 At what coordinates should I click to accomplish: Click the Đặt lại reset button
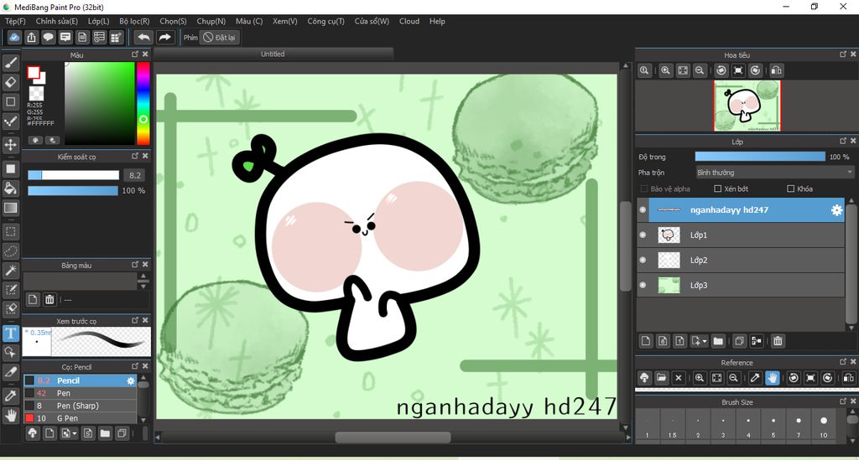pyautogui.click(x=220, y=38)
